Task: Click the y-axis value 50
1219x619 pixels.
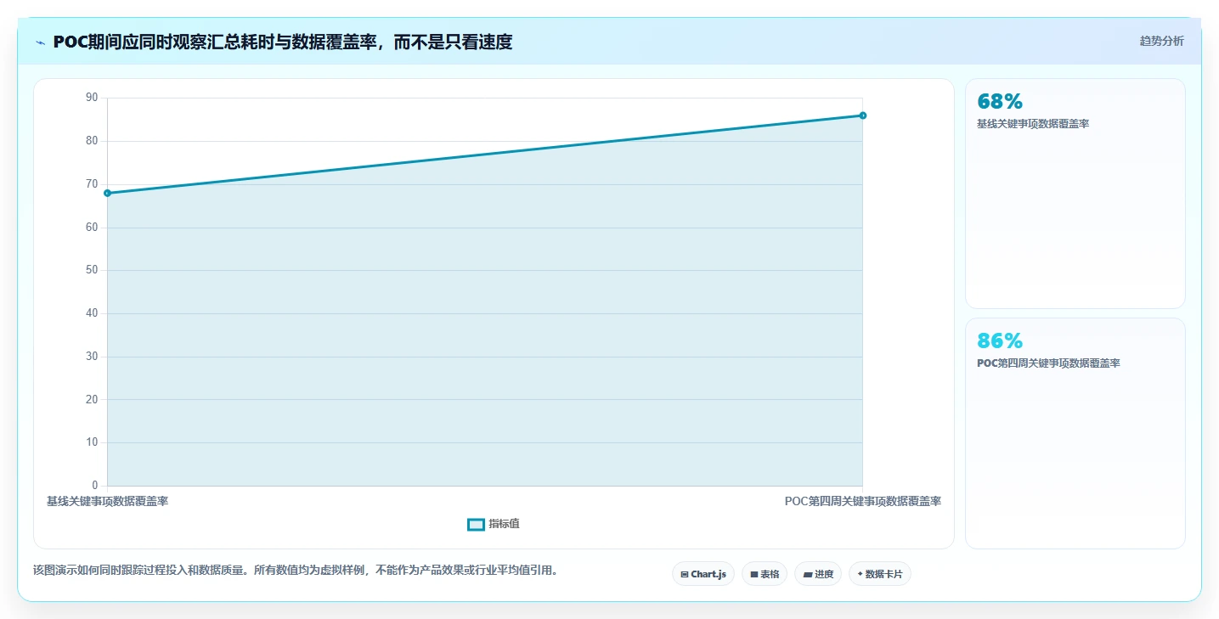Action: [x=92, y=270]
